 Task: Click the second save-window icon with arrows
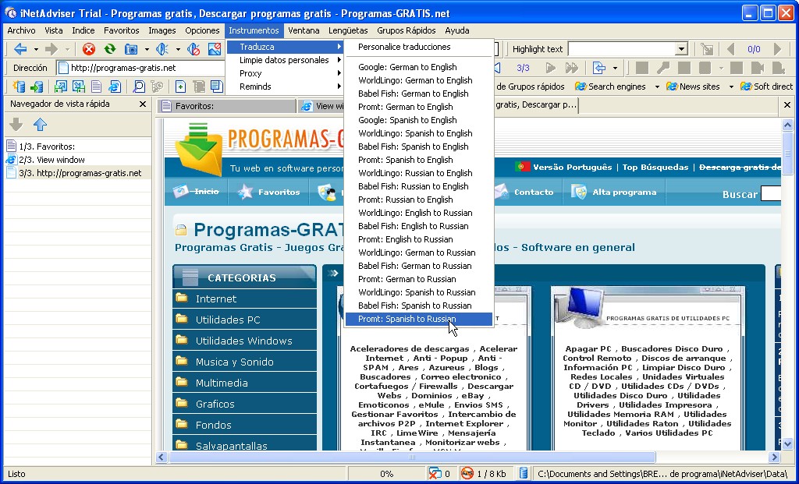pyautogui.click(x=79, y=87)
